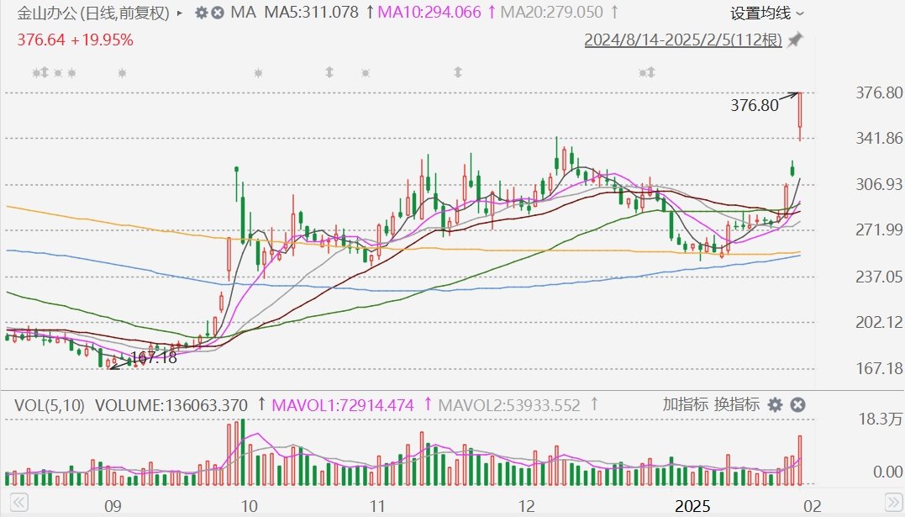Viewport: 905px width, 517px height.
Task: Click 换指标 to switch indicator
Action: (737, 405)
